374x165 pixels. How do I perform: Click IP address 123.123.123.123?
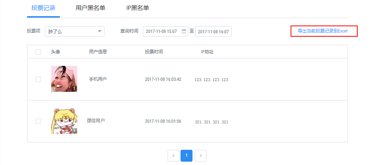(211, 80)
